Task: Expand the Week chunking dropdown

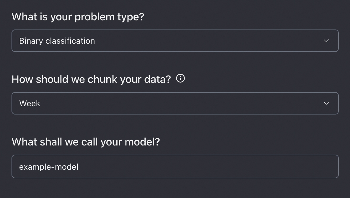Action: [x=175, y=103]
